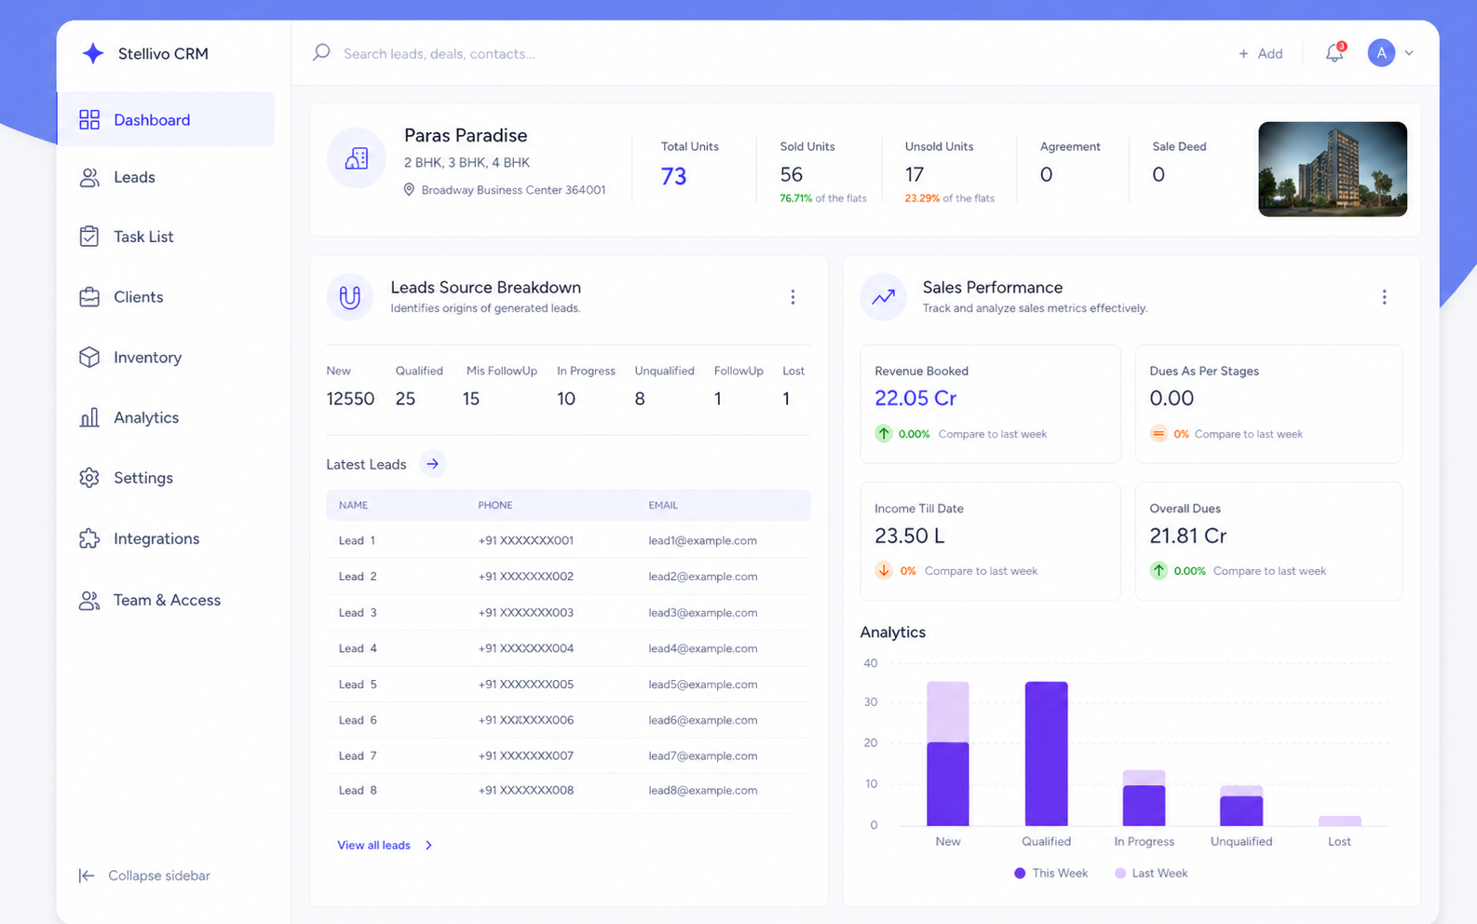Toggle This Week legend swatch
Image resolution: width=1477 pixels, height=924 pixels.
pos(1020,874)
